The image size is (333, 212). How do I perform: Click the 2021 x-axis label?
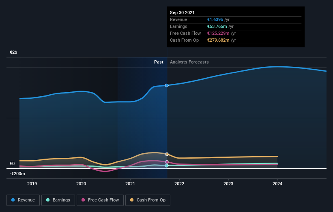[130, 184]
